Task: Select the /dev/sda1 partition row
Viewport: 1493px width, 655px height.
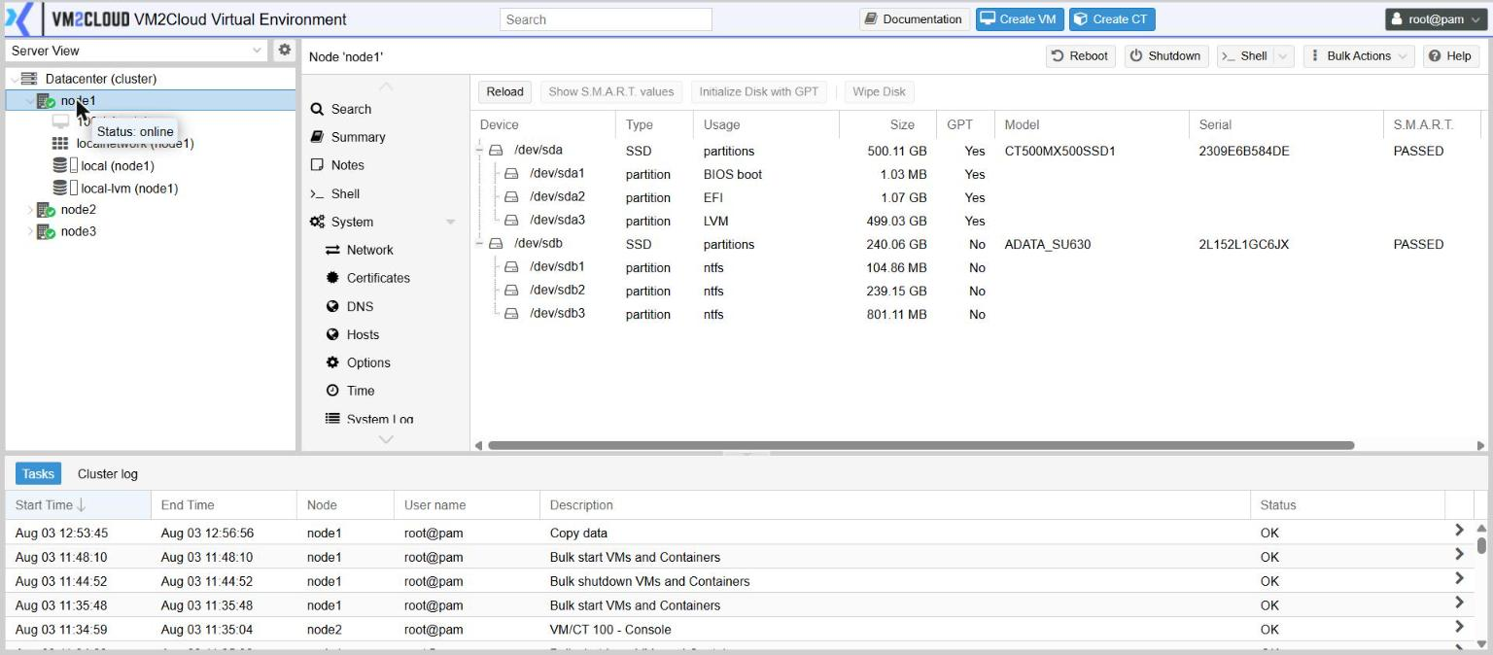Action: (977, 174)
